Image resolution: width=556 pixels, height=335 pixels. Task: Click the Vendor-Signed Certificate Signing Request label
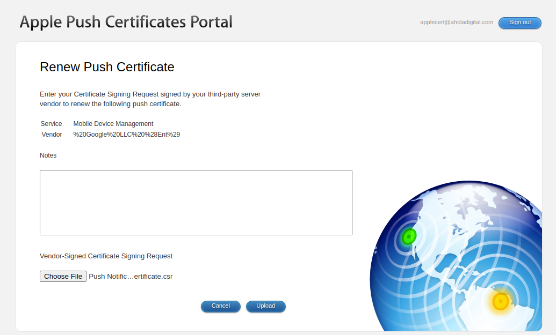(106, 256)
